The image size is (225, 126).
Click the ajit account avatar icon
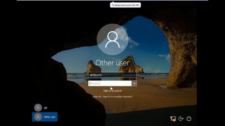[x=38, y=107]
